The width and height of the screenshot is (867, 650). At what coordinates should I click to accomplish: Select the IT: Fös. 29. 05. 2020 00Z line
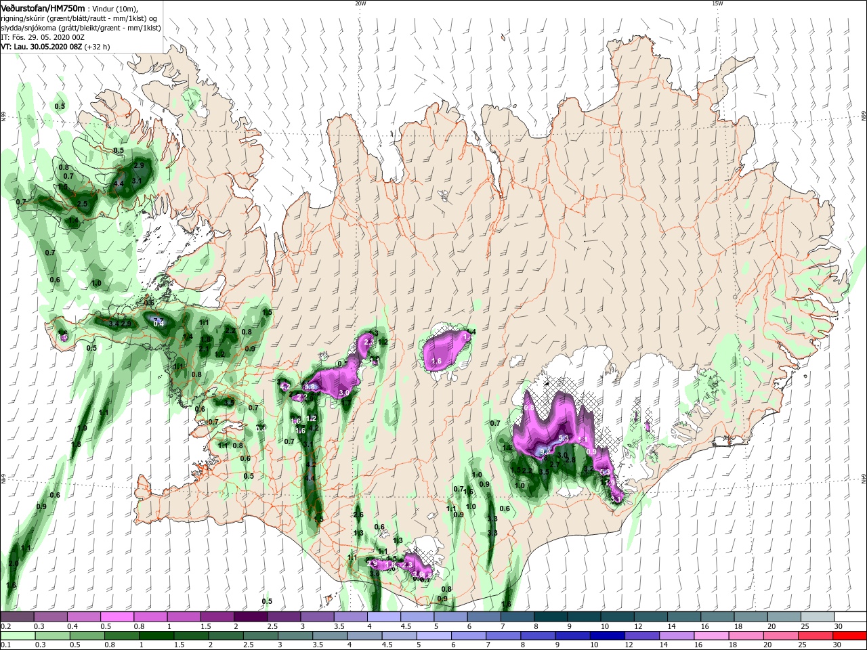[x=44, y=37]
